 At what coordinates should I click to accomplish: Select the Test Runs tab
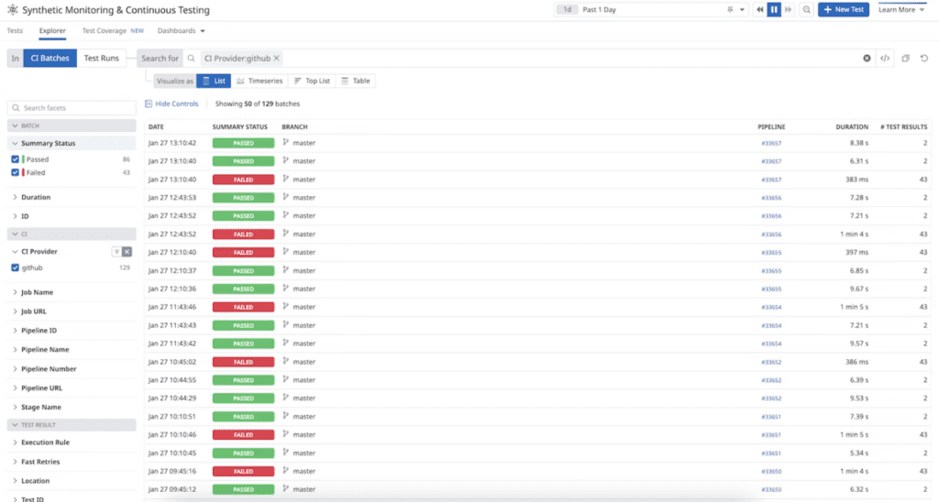click(101, 58)
